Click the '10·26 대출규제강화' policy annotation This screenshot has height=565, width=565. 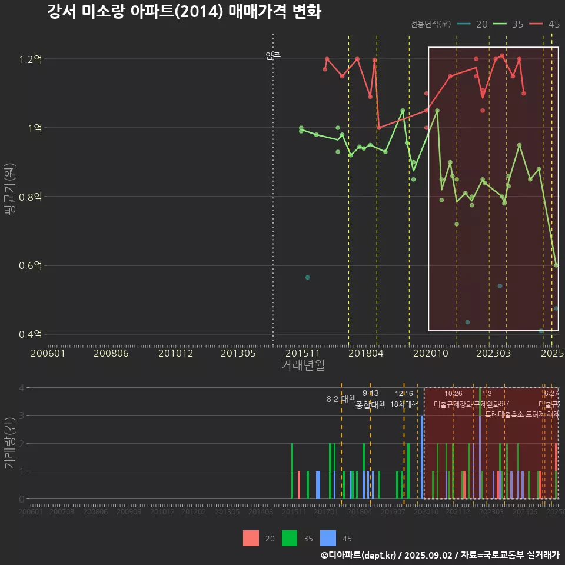coord(453,399)
